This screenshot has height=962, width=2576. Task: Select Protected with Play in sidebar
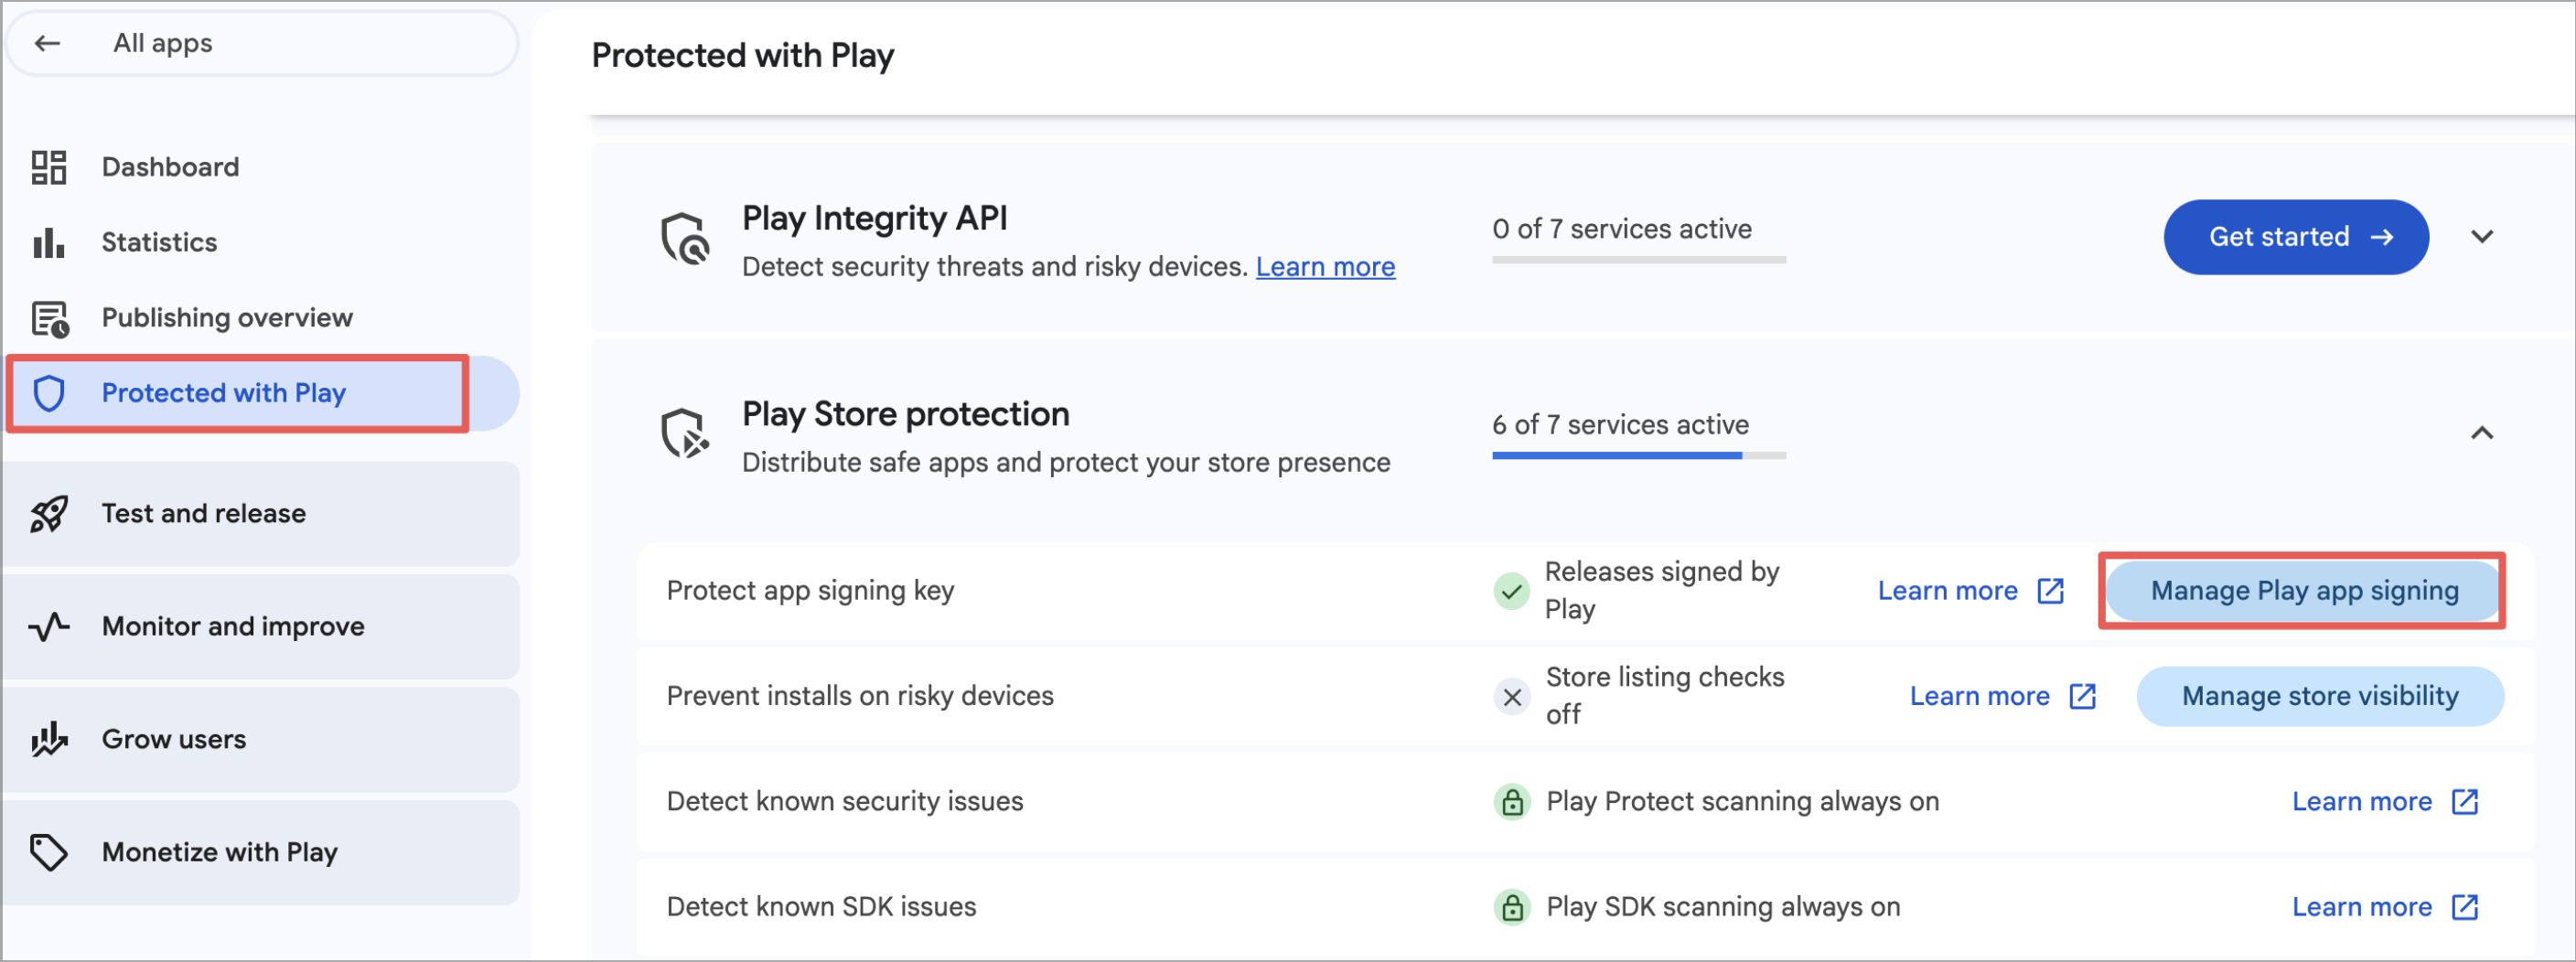[262, 393]
